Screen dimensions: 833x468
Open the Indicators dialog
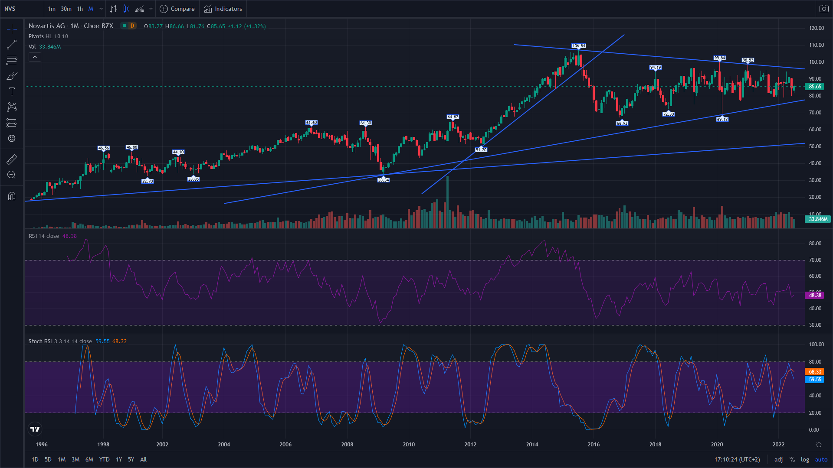223,9
